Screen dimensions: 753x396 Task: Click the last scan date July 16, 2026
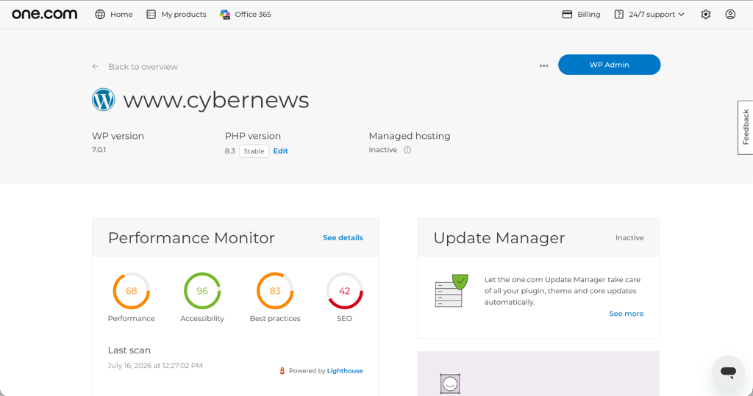point(155,365)
